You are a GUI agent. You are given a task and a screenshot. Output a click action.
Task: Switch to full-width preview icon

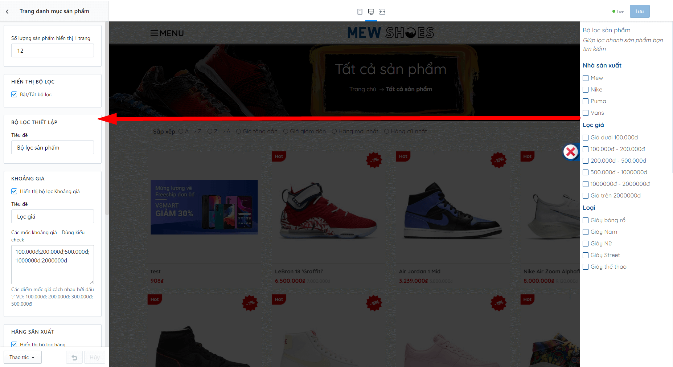382,12
